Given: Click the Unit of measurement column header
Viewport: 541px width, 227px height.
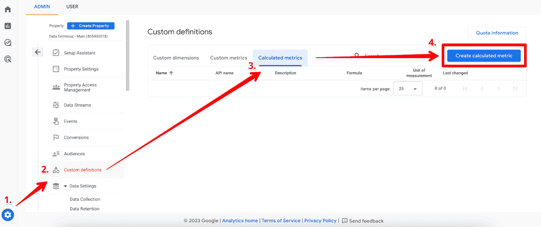Looking at the screenshot, I should pyautogui.click(x=419, y=73).
